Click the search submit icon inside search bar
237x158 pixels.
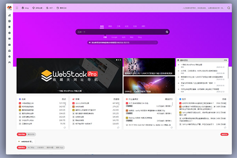(167, 32)
